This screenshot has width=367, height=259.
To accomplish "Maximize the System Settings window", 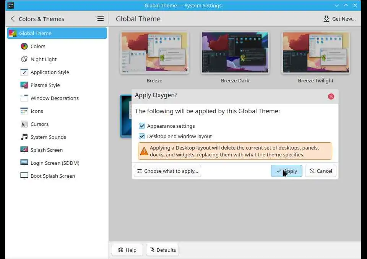I will point(346,5).
